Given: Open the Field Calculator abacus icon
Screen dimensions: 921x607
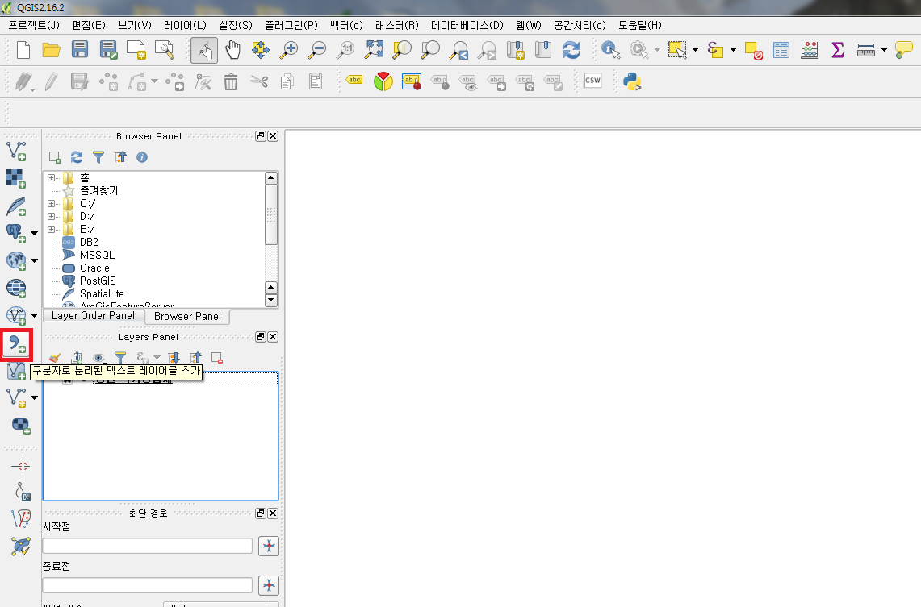Looking at the screenshot, I should (x=810, y=50).
